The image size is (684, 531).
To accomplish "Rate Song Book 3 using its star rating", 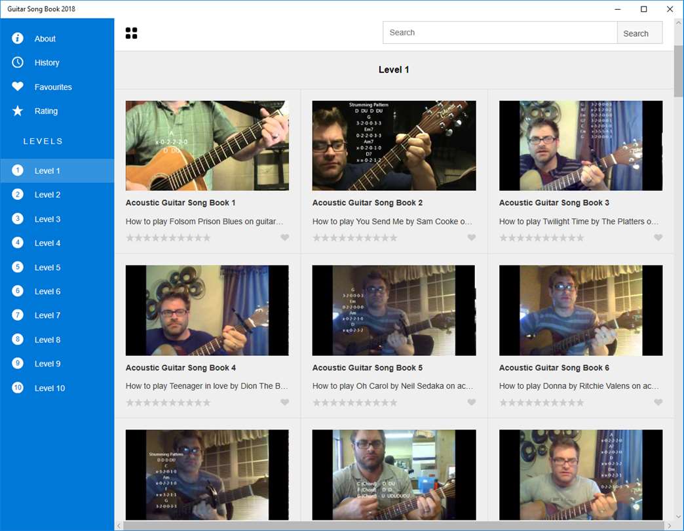I will 541,238.
